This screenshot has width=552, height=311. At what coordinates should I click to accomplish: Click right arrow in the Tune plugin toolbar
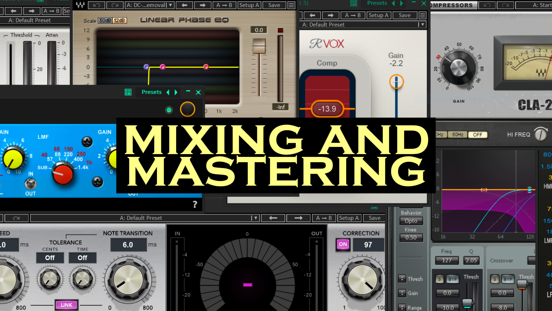click(298, 218)
